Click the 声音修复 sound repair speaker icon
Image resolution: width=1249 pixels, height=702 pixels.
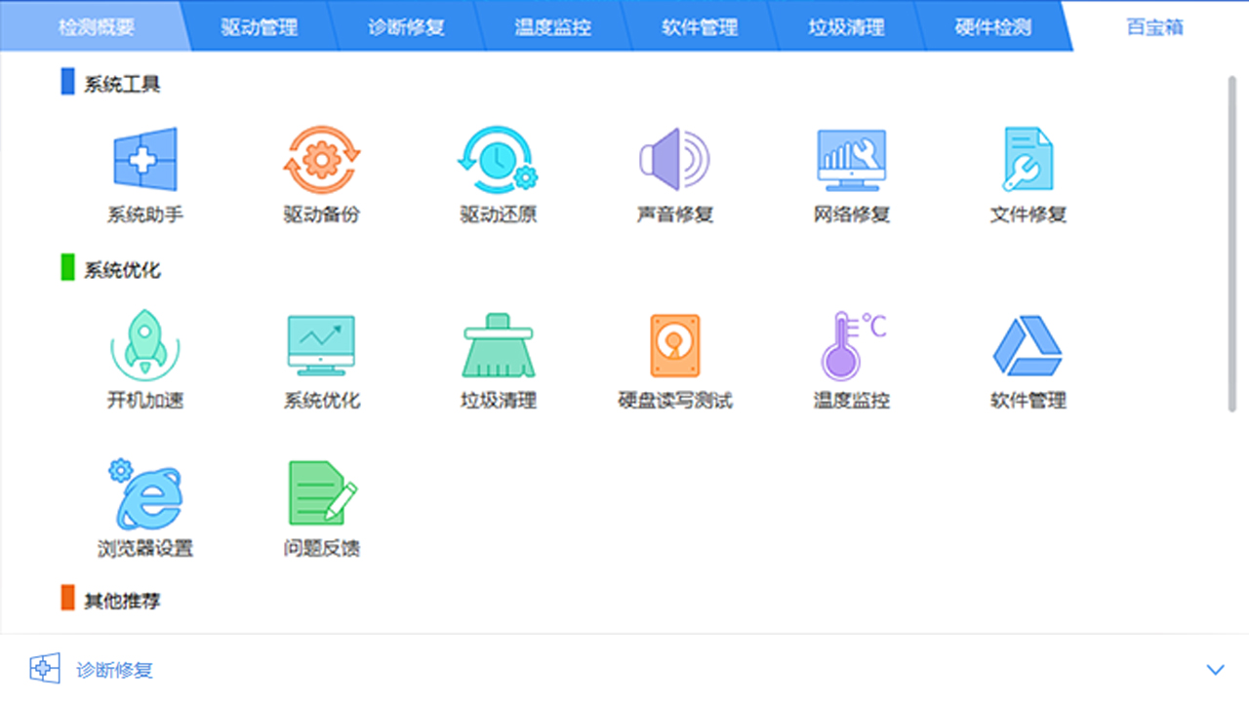click(x=674, y=160)
